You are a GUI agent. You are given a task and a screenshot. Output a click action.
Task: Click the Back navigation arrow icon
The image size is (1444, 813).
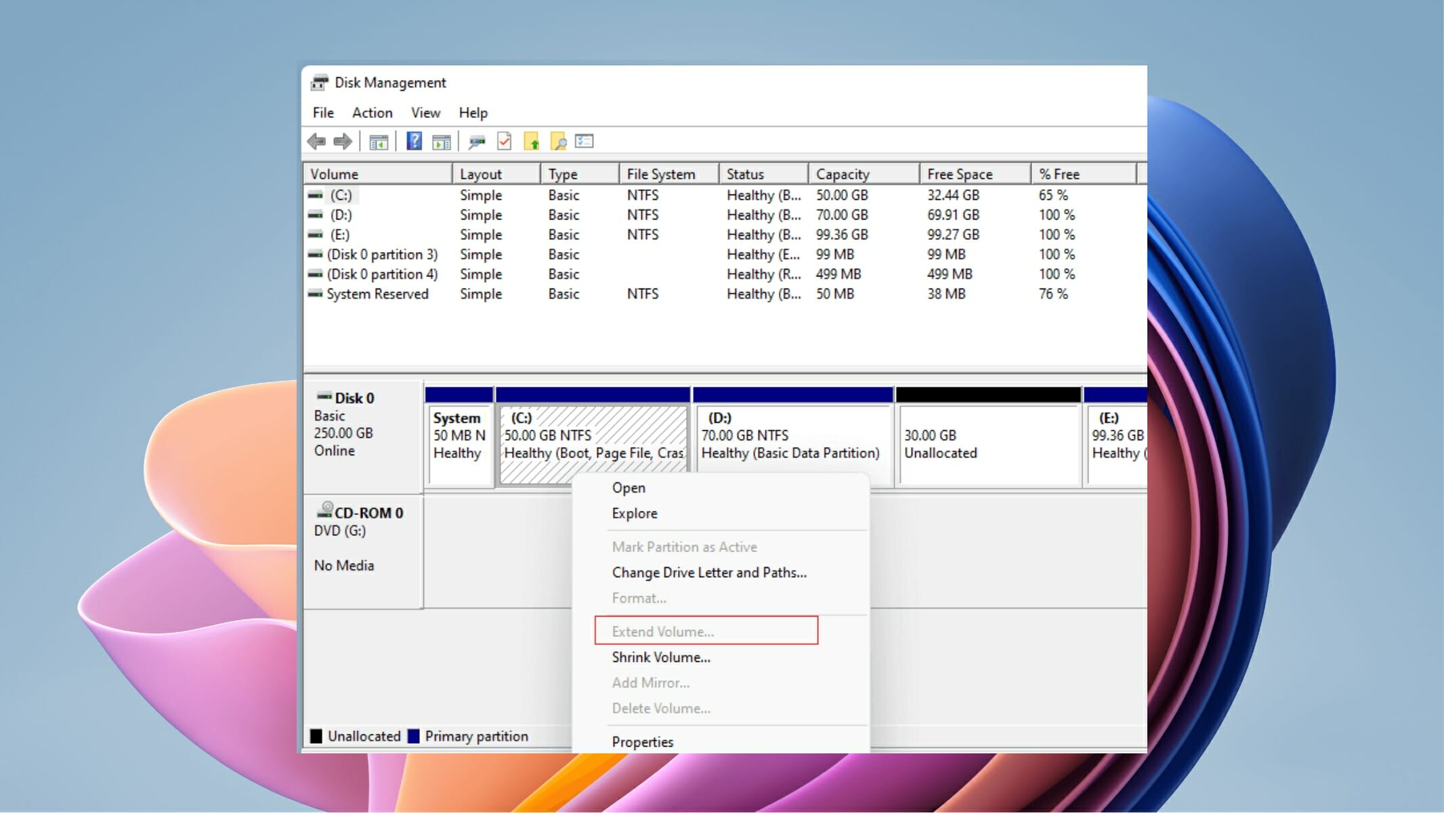coord(318,141)
